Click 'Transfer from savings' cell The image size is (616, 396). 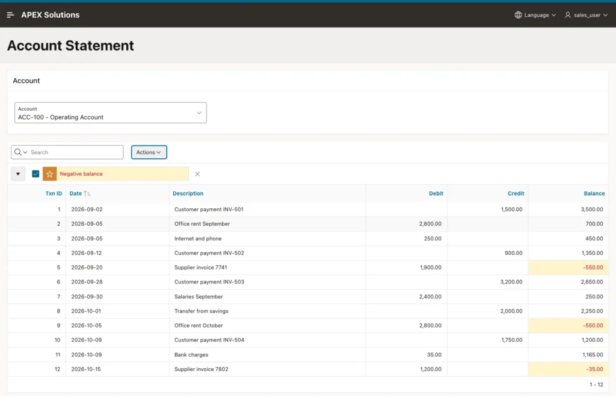201,311
